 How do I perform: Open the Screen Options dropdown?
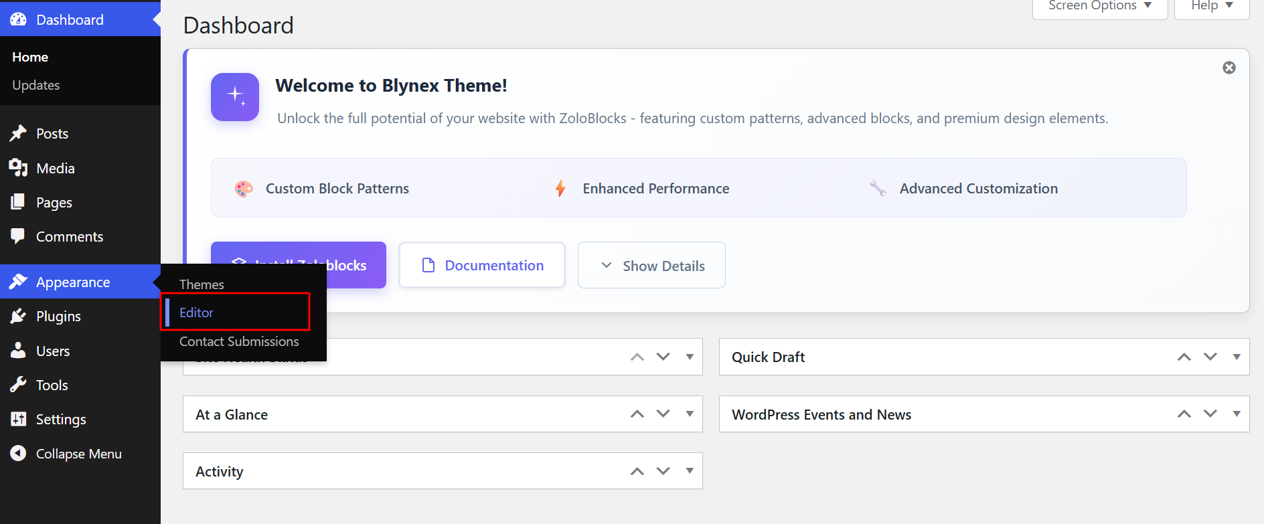click(x=1100, y=7)
